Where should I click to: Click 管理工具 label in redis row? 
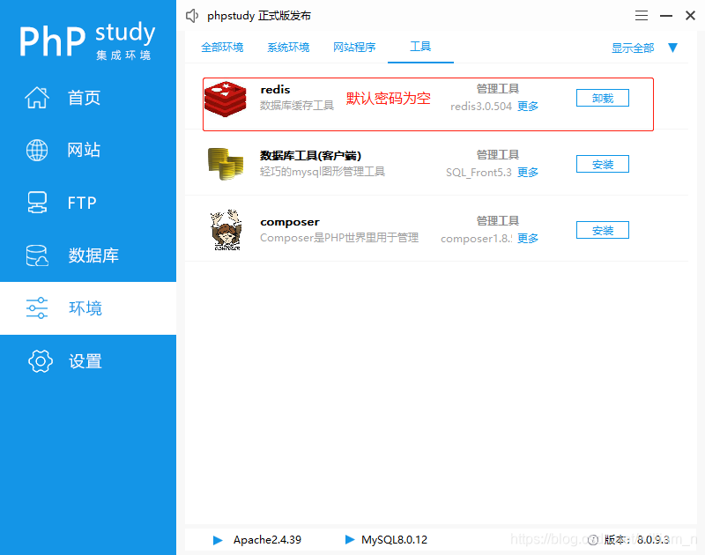pos(498,89)
